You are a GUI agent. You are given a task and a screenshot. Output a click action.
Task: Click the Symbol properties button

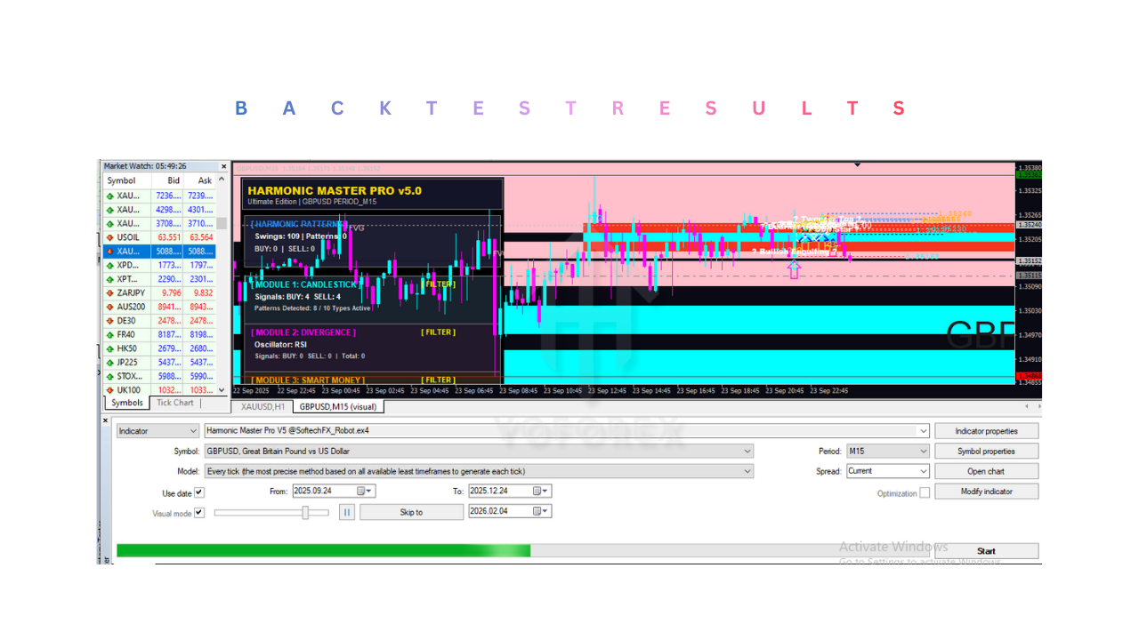coord(986,452)
